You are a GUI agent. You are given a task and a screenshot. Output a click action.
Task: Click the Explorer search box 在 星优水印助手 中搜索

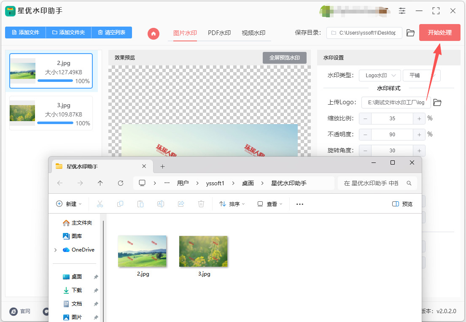click(377, 183)
